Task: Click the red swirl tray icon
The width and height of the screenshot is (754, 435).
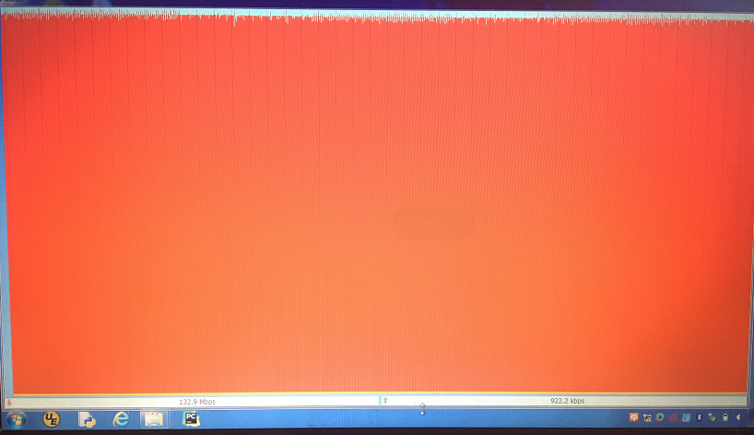Action: pyautogui.click(x=674, y=417)
